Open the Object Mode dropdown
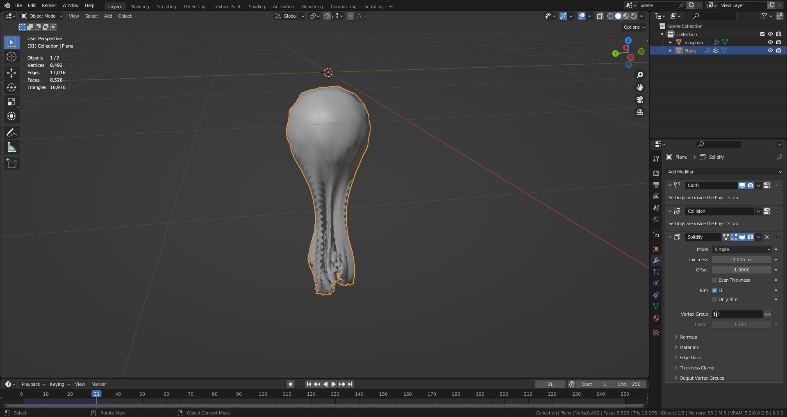 point(42,16)
